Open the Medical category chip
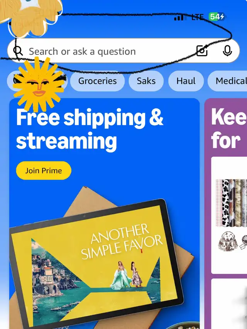Viewport: 247px width, 329px height. (x=227, y=81)
